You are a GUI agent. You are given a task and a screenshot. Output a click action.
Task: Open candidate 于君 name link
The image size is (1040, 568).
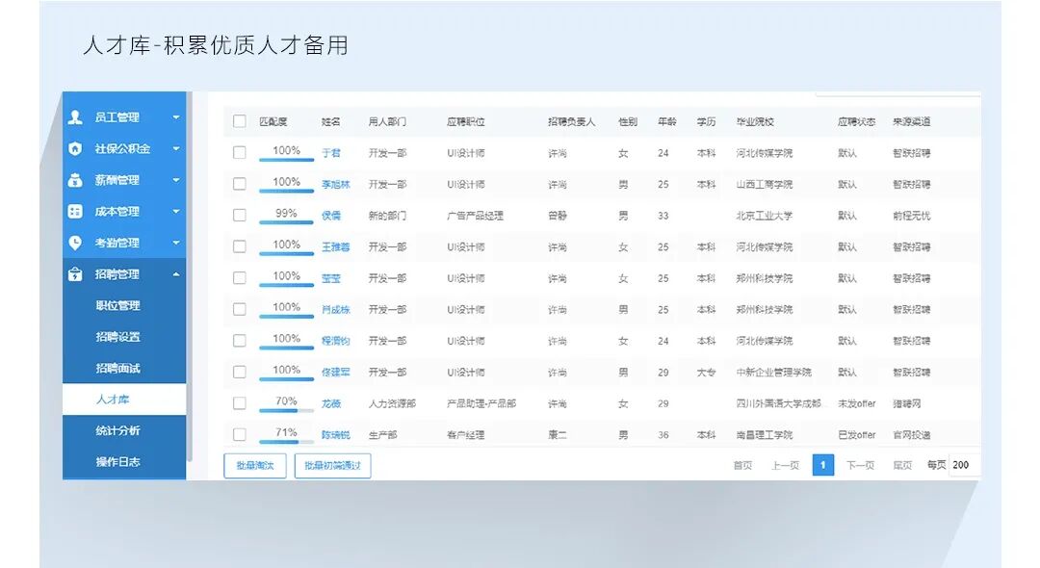point(331,153)
